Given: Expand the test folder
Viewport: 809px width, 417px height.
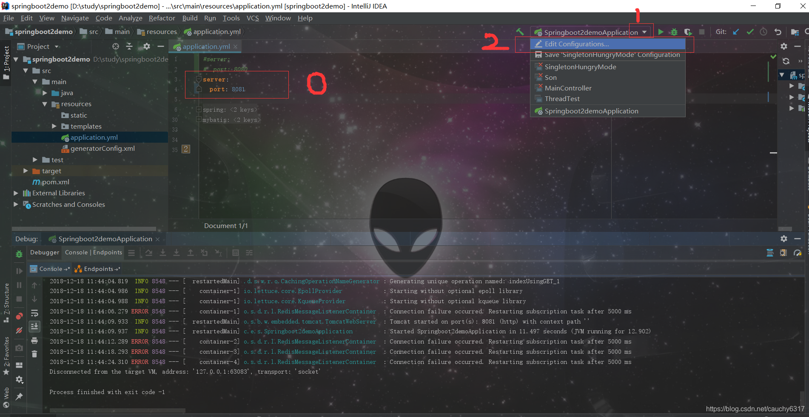Looking at the screenshot, I should (35, 160).
